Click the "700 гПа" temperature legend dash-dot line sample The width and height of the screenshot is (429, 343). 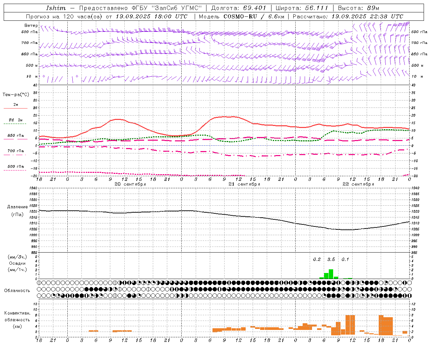click(x=15, y=155)
